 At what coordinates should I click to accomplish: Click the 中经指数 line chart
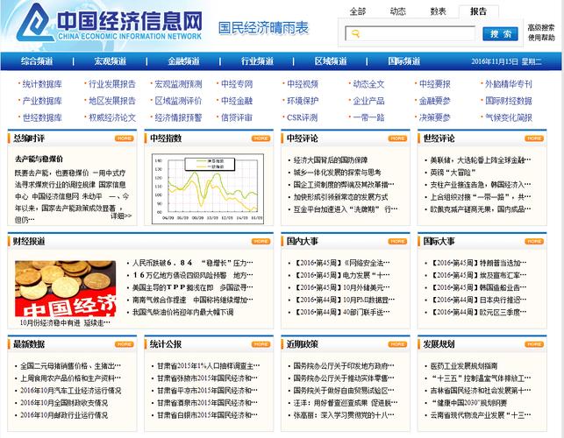[x=208, y=188]
